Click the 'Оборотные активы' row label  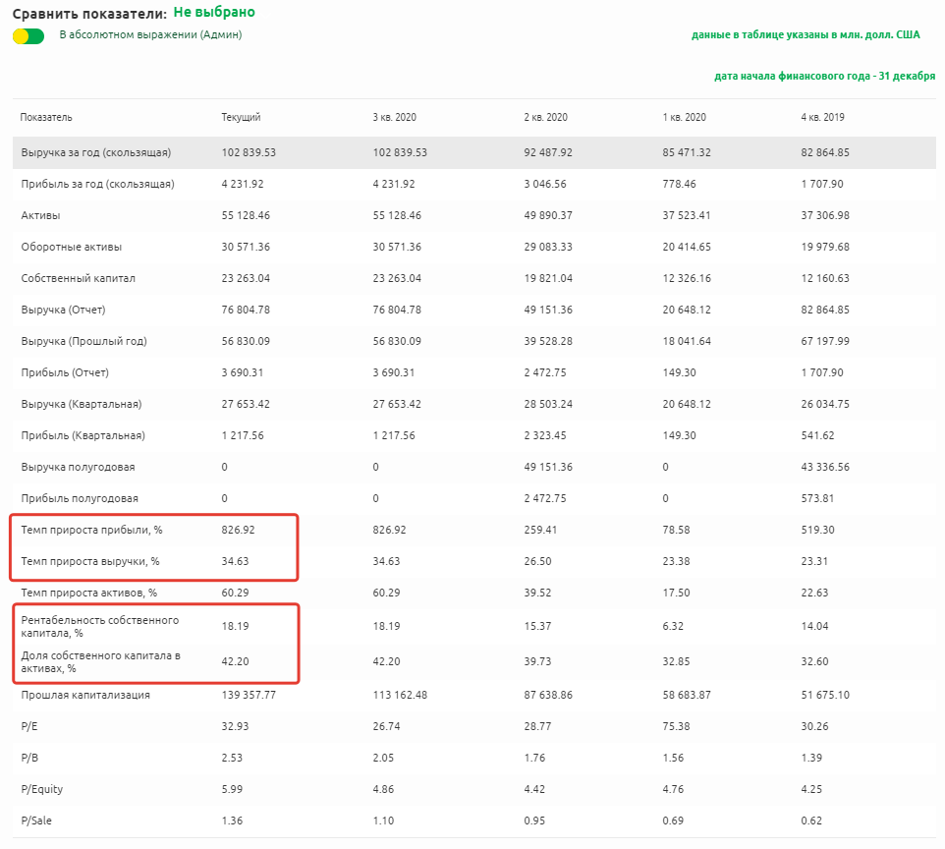71,247
